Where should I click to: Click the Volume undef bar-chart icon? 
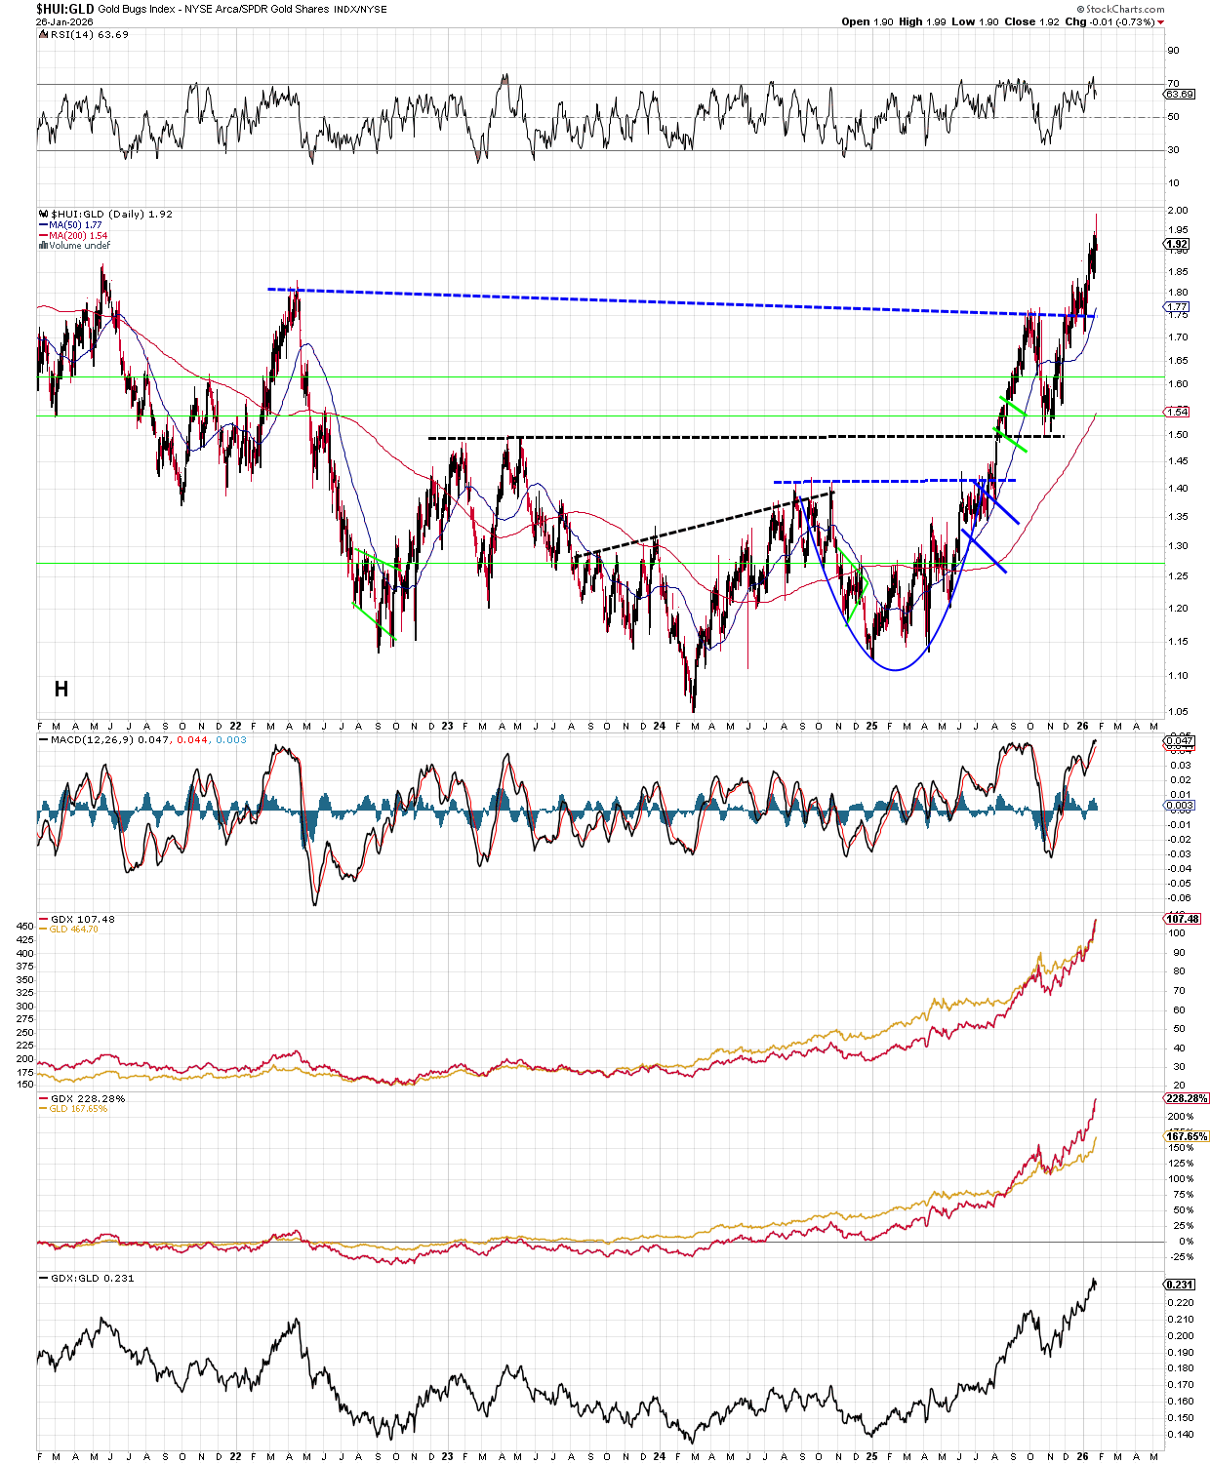pos(44,246)
